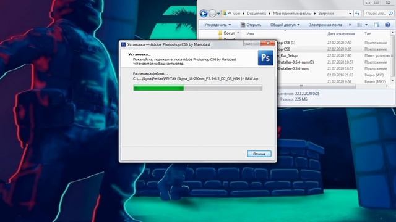This screenshot has height=222, width=396.
Task: Click 'user' in the address breadcrumb
Action: point(236,14)
